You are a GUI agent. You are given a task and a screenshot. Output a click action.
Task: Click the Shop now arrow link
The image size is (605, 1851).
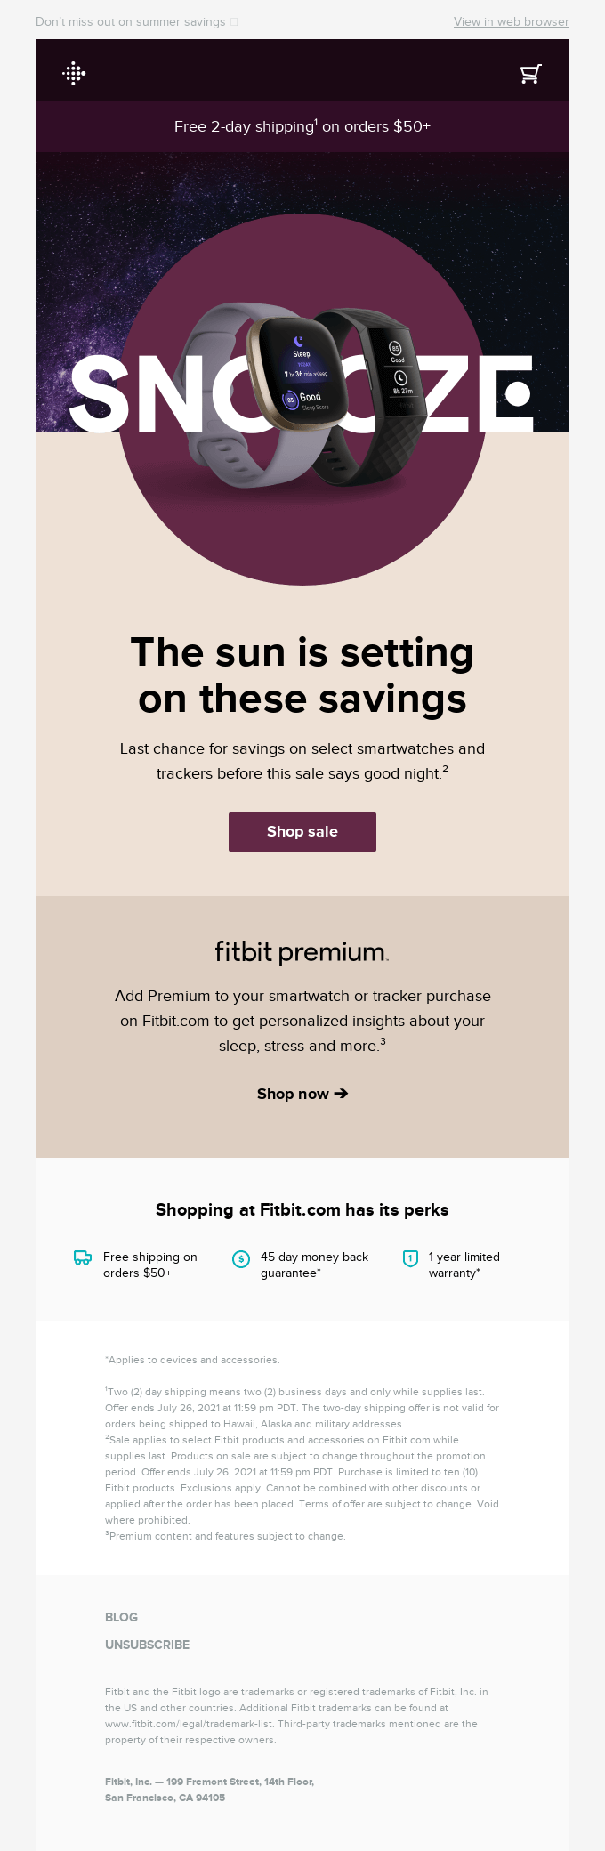tap(302, 1094)
